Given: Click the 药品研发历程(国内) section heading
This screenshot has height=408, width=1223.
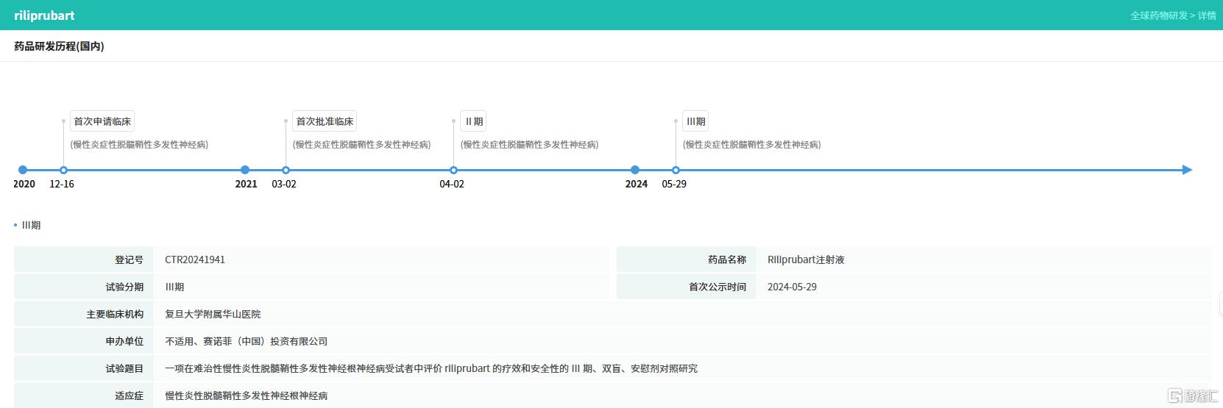Looking at the screenshot, I should pos(59,46).
